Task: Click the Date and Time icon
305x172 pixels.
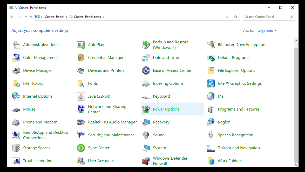Action: tap(146, 58)
